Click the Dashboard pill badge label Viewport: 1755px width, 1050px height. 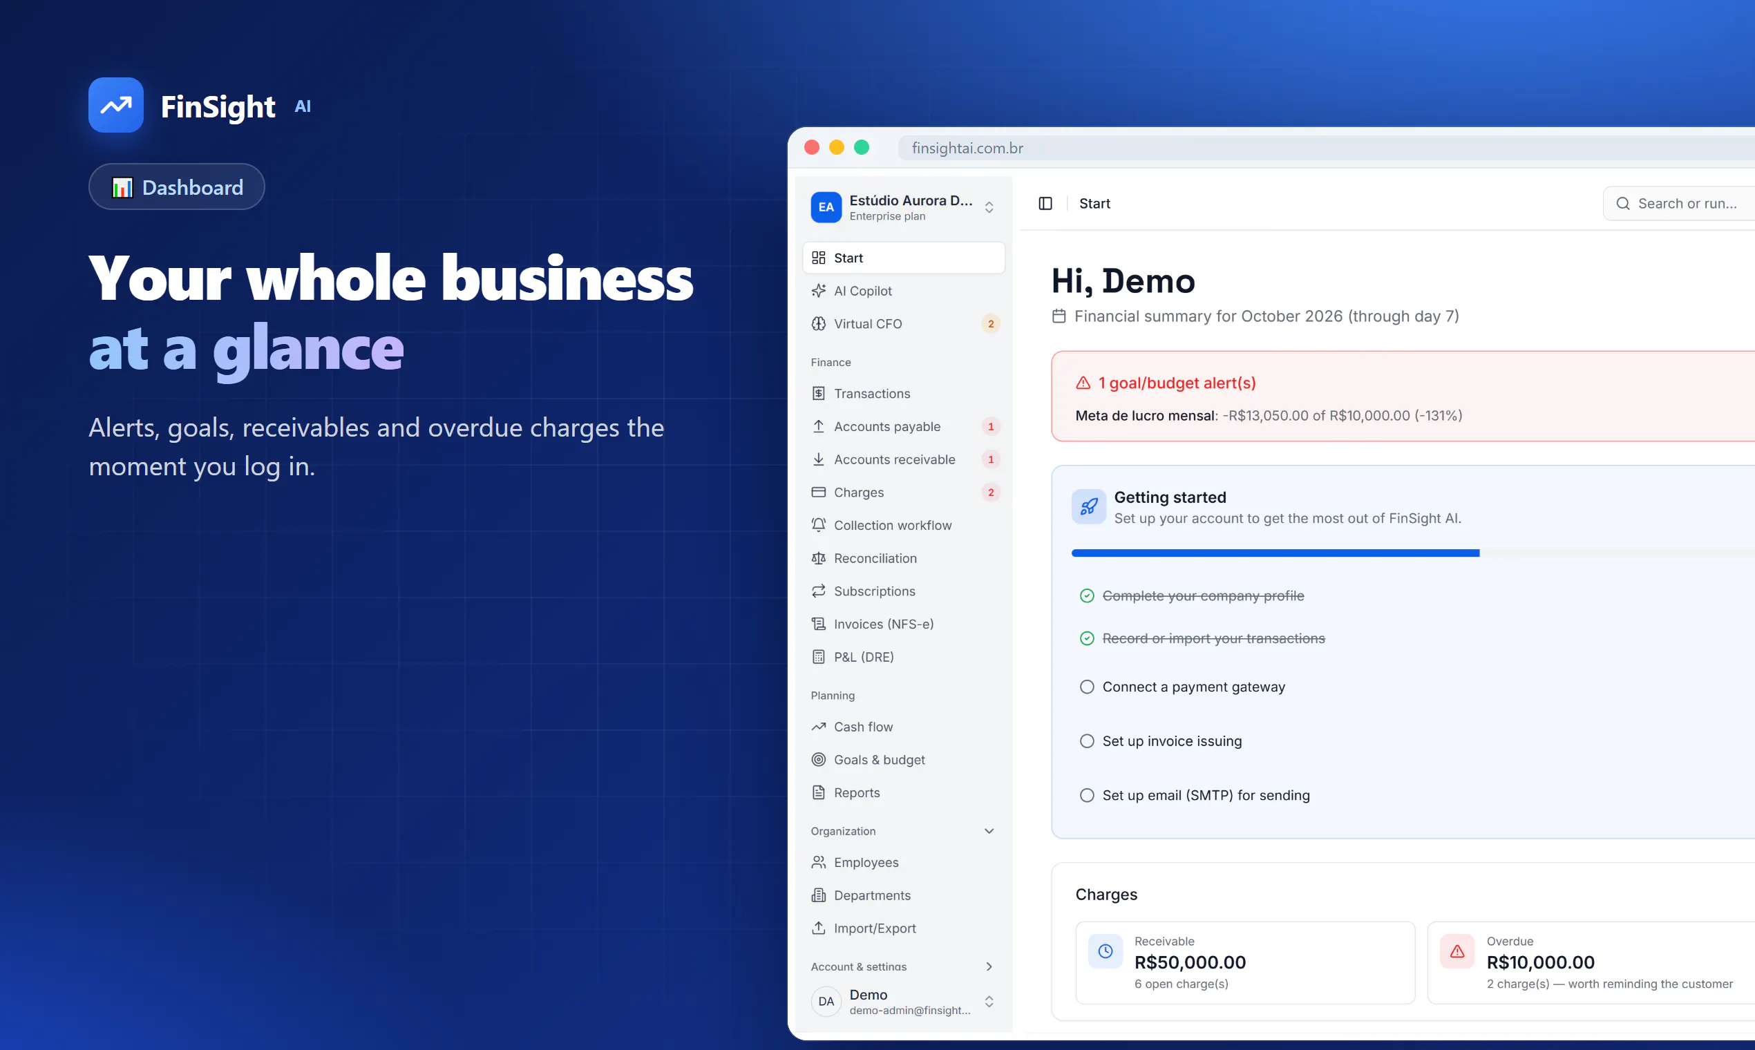tap(193, 187)
